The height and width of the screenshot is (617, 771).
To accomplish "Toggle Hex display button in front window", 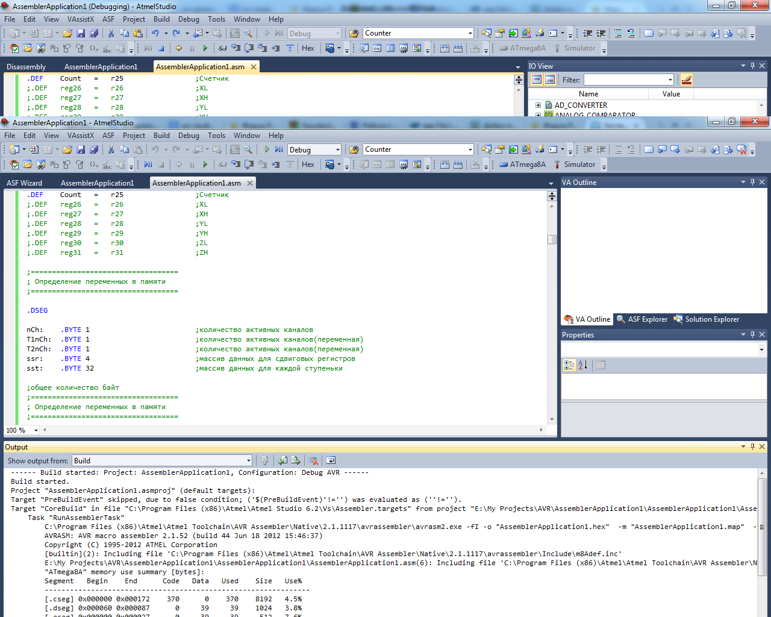I will tap(308, 164).
